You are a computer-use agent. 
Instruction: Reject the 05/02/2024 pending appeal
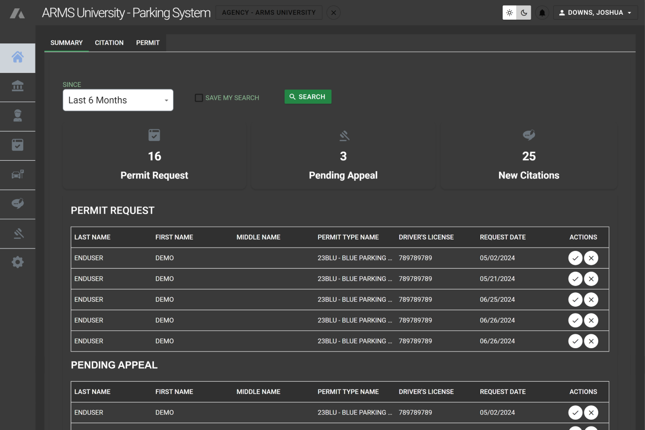pos(591,412)
